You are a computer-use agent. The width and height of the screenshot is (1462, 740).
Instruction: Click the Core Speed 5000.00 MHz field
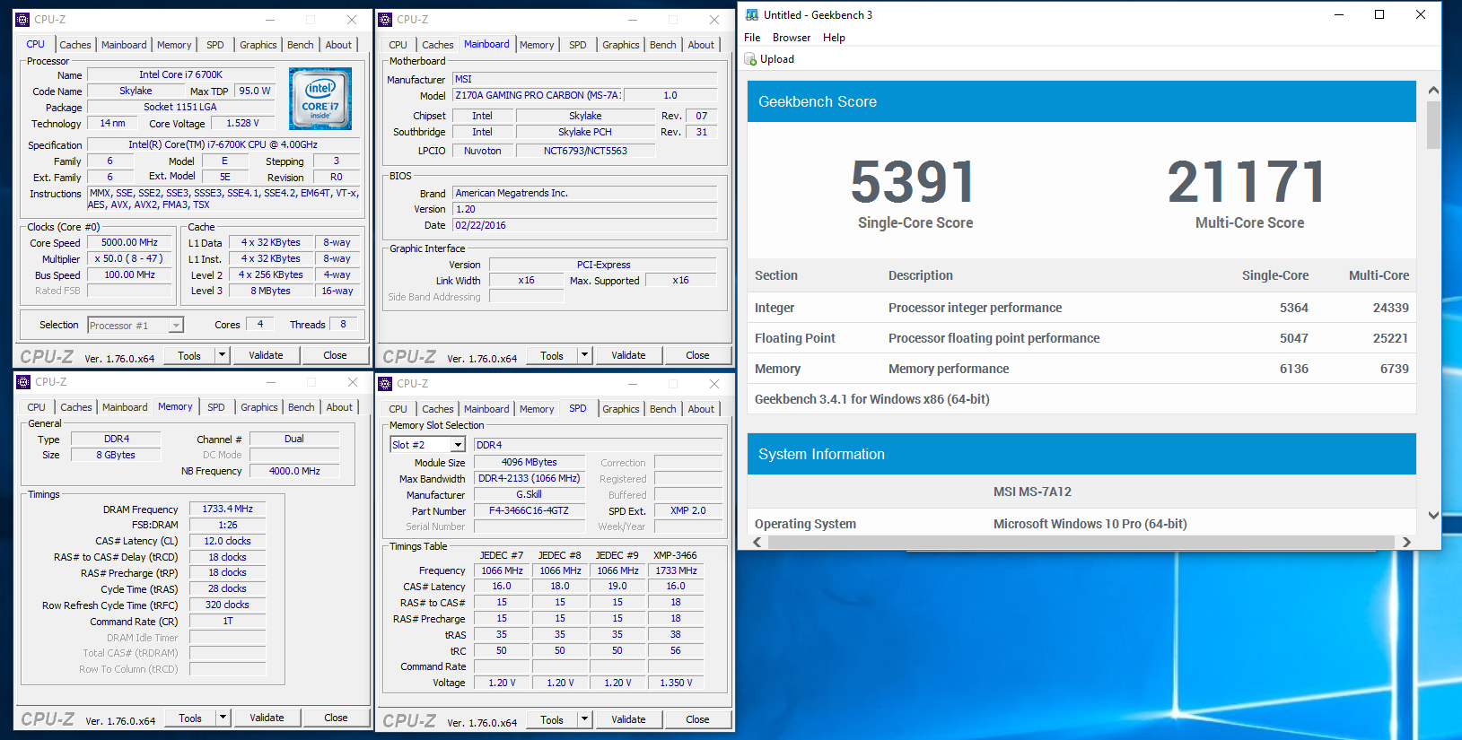[129, 242]
